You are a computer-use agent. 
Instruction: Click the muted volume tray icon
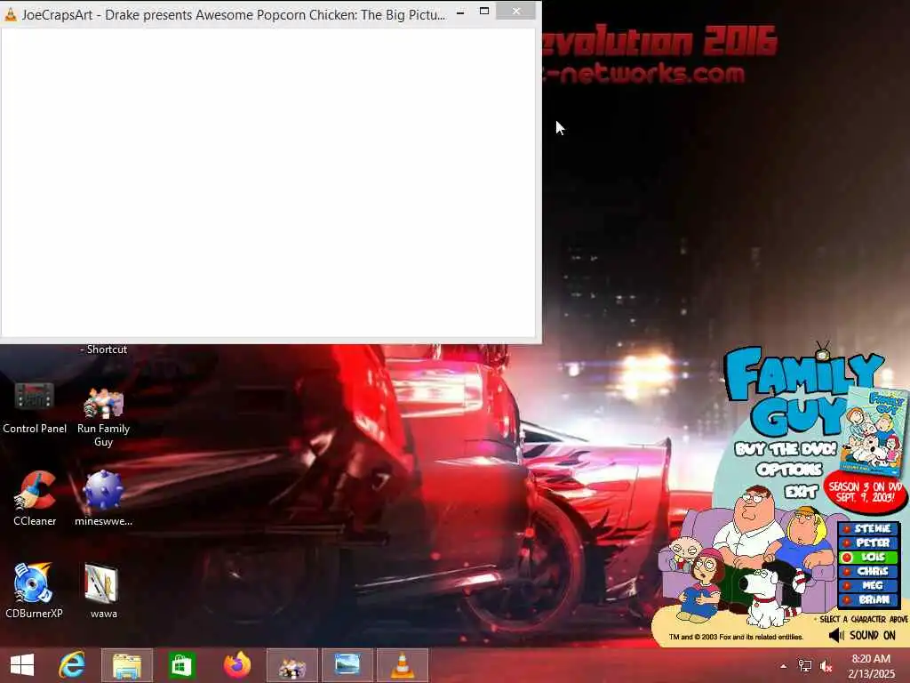click(x=826, y=666)
